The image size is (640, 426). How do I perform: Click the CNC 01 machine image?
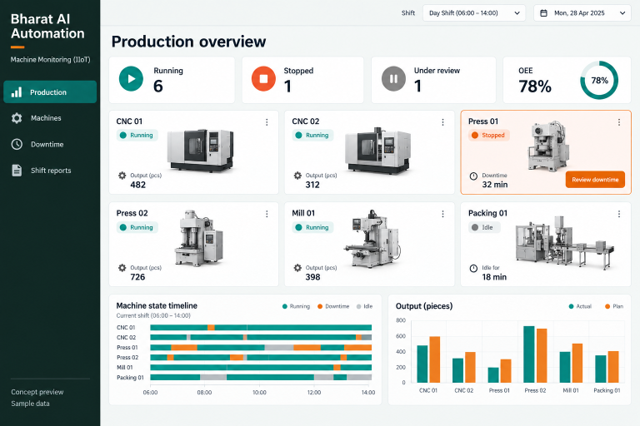[201, 150]
